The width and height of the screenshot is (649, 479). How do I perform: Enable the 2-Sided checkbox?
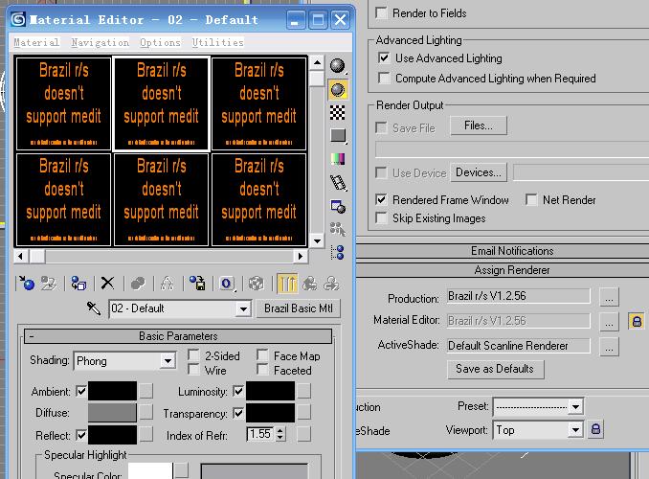click(193, 355)
